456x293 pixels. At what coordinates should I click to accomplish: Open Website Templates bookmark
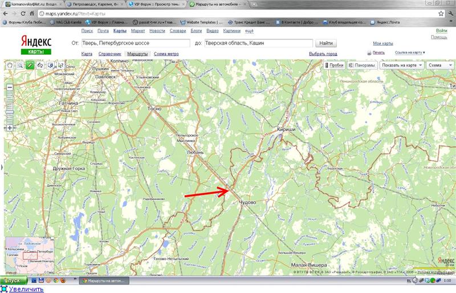pyautogui.click(x=202, y=22)
